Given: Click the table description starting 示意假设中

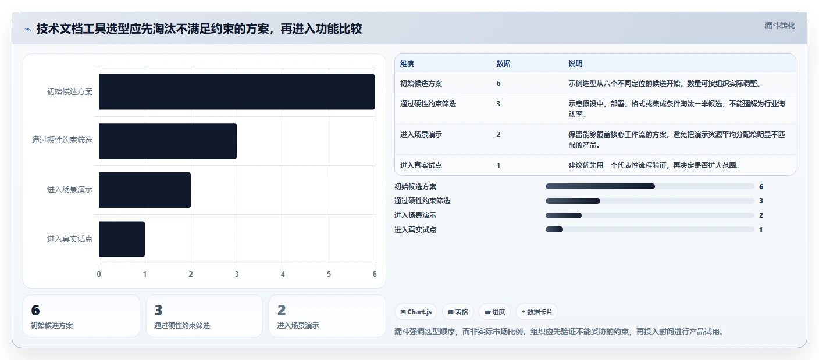Looking at the screenshot, I should pos(677,109).
